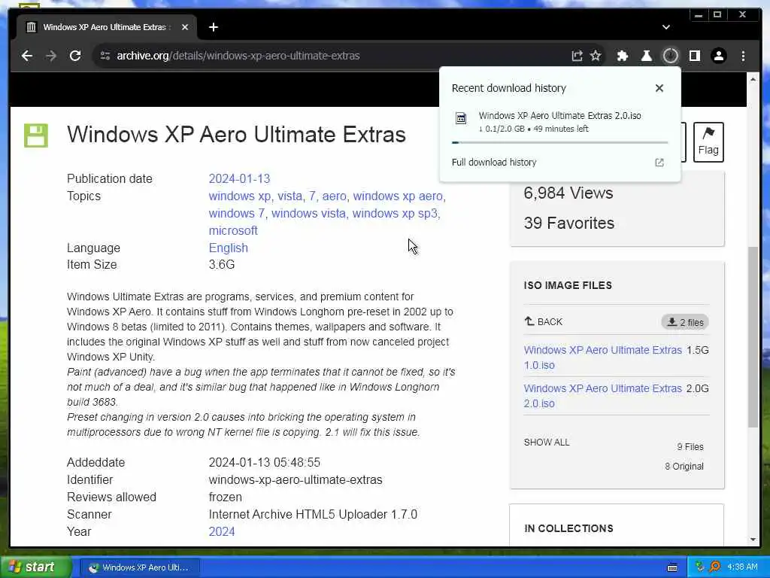The width and height of the screenshot is (770, 578).
Task: Open the 'windows xp' topic link
Action: coord(240,196)
